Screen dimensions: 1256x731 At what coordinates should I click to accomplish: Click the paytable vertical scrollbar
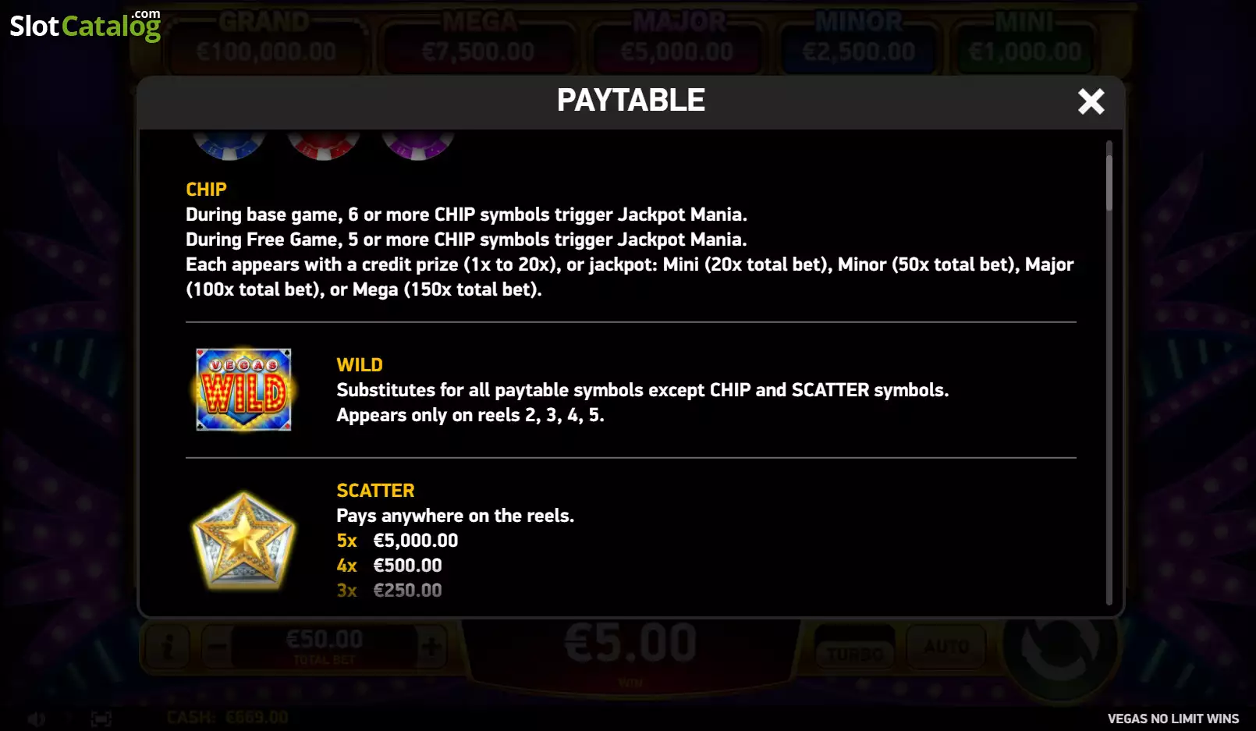[1109, 372]
